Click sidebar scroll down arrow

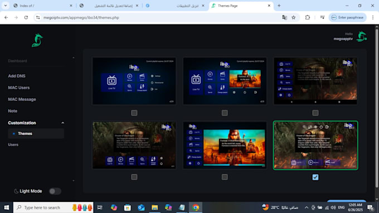(74, 181)
